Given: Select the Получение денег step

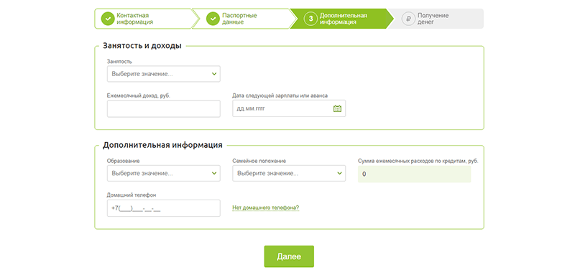Looking at the screenshot, I should tap(436, 19).
